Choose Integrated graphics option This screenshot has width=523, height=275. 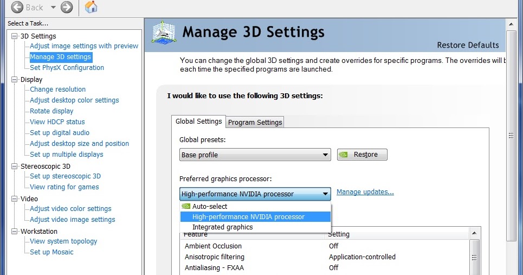[x=222, y=227]
